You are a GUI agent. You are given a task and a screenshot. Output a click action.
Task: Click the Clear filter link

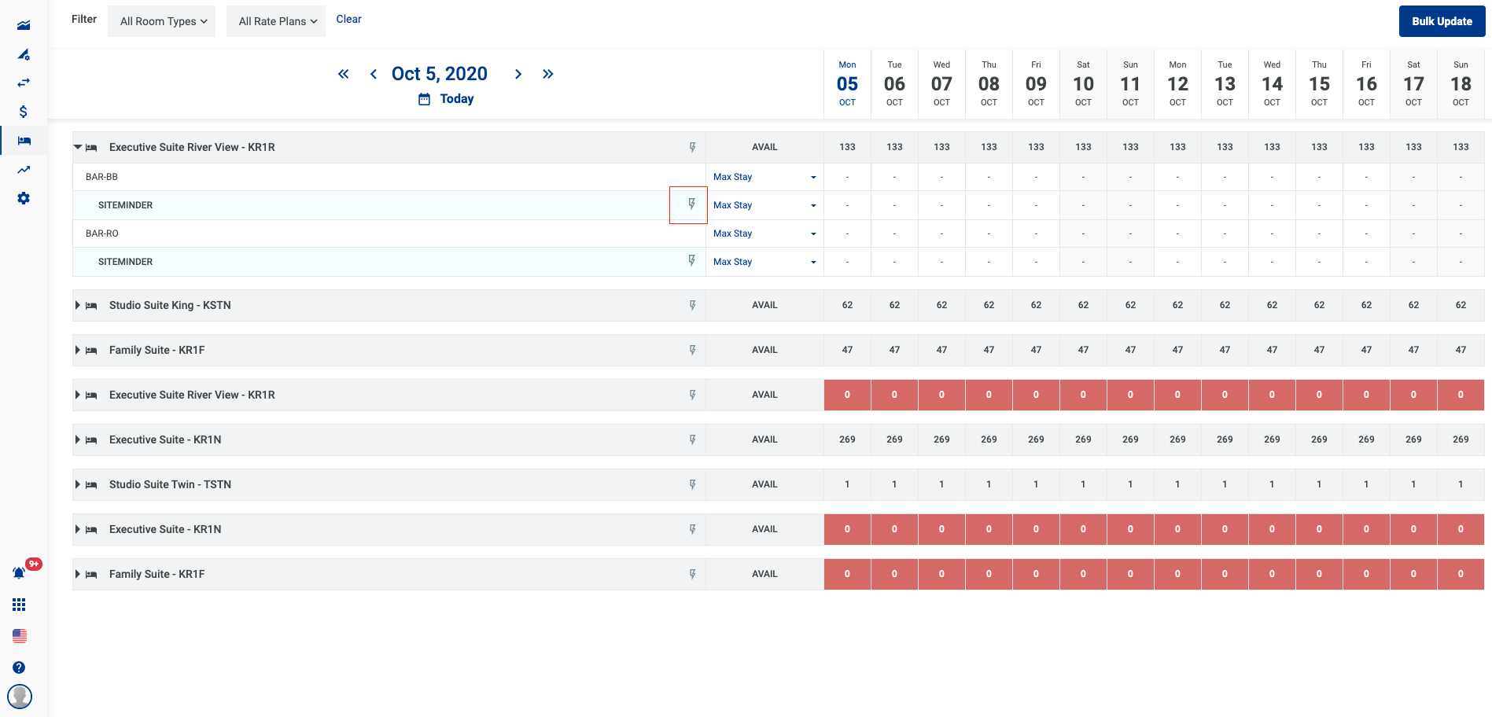(348, 19)
